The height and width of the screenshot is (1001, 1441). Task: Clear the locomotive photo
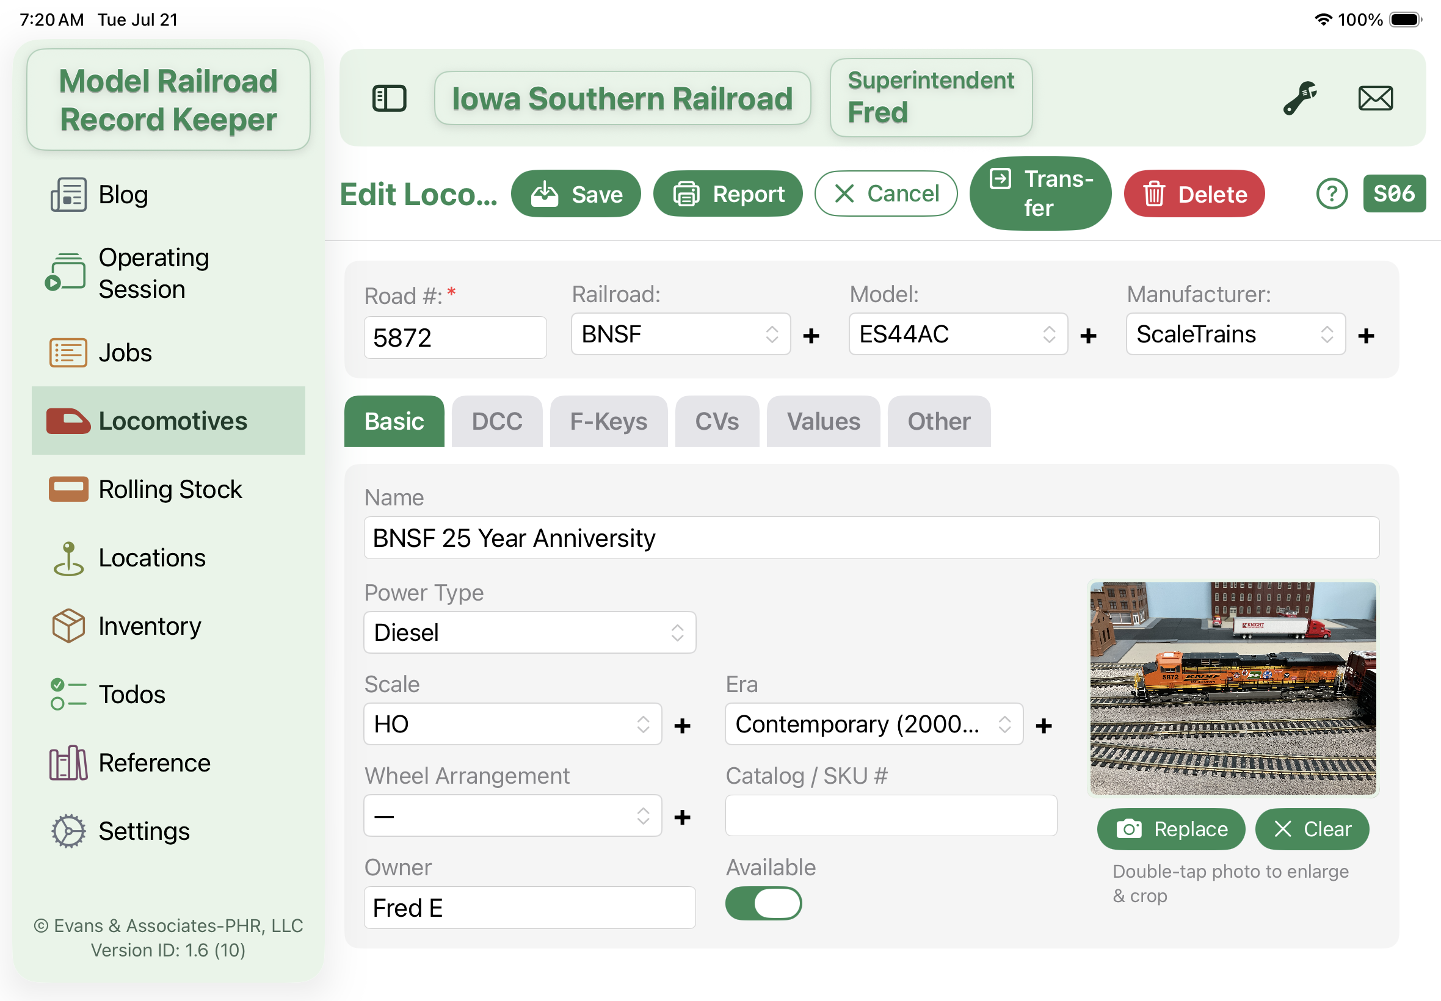[1312, 829]
